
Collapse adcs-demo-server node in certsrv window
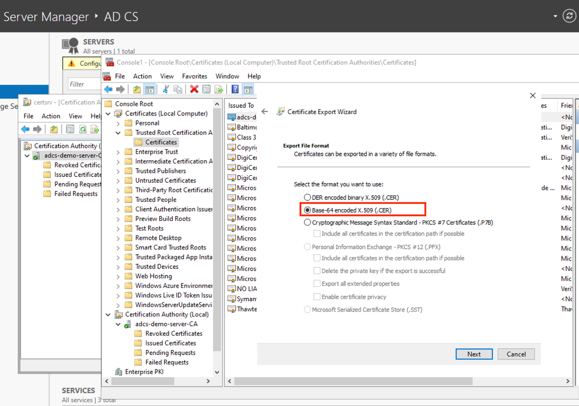click(27, 155)
